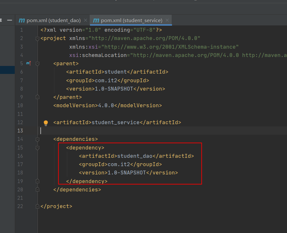Click the 1.0-SNAPSHOT version in dependency

click(x=127, y=173)
